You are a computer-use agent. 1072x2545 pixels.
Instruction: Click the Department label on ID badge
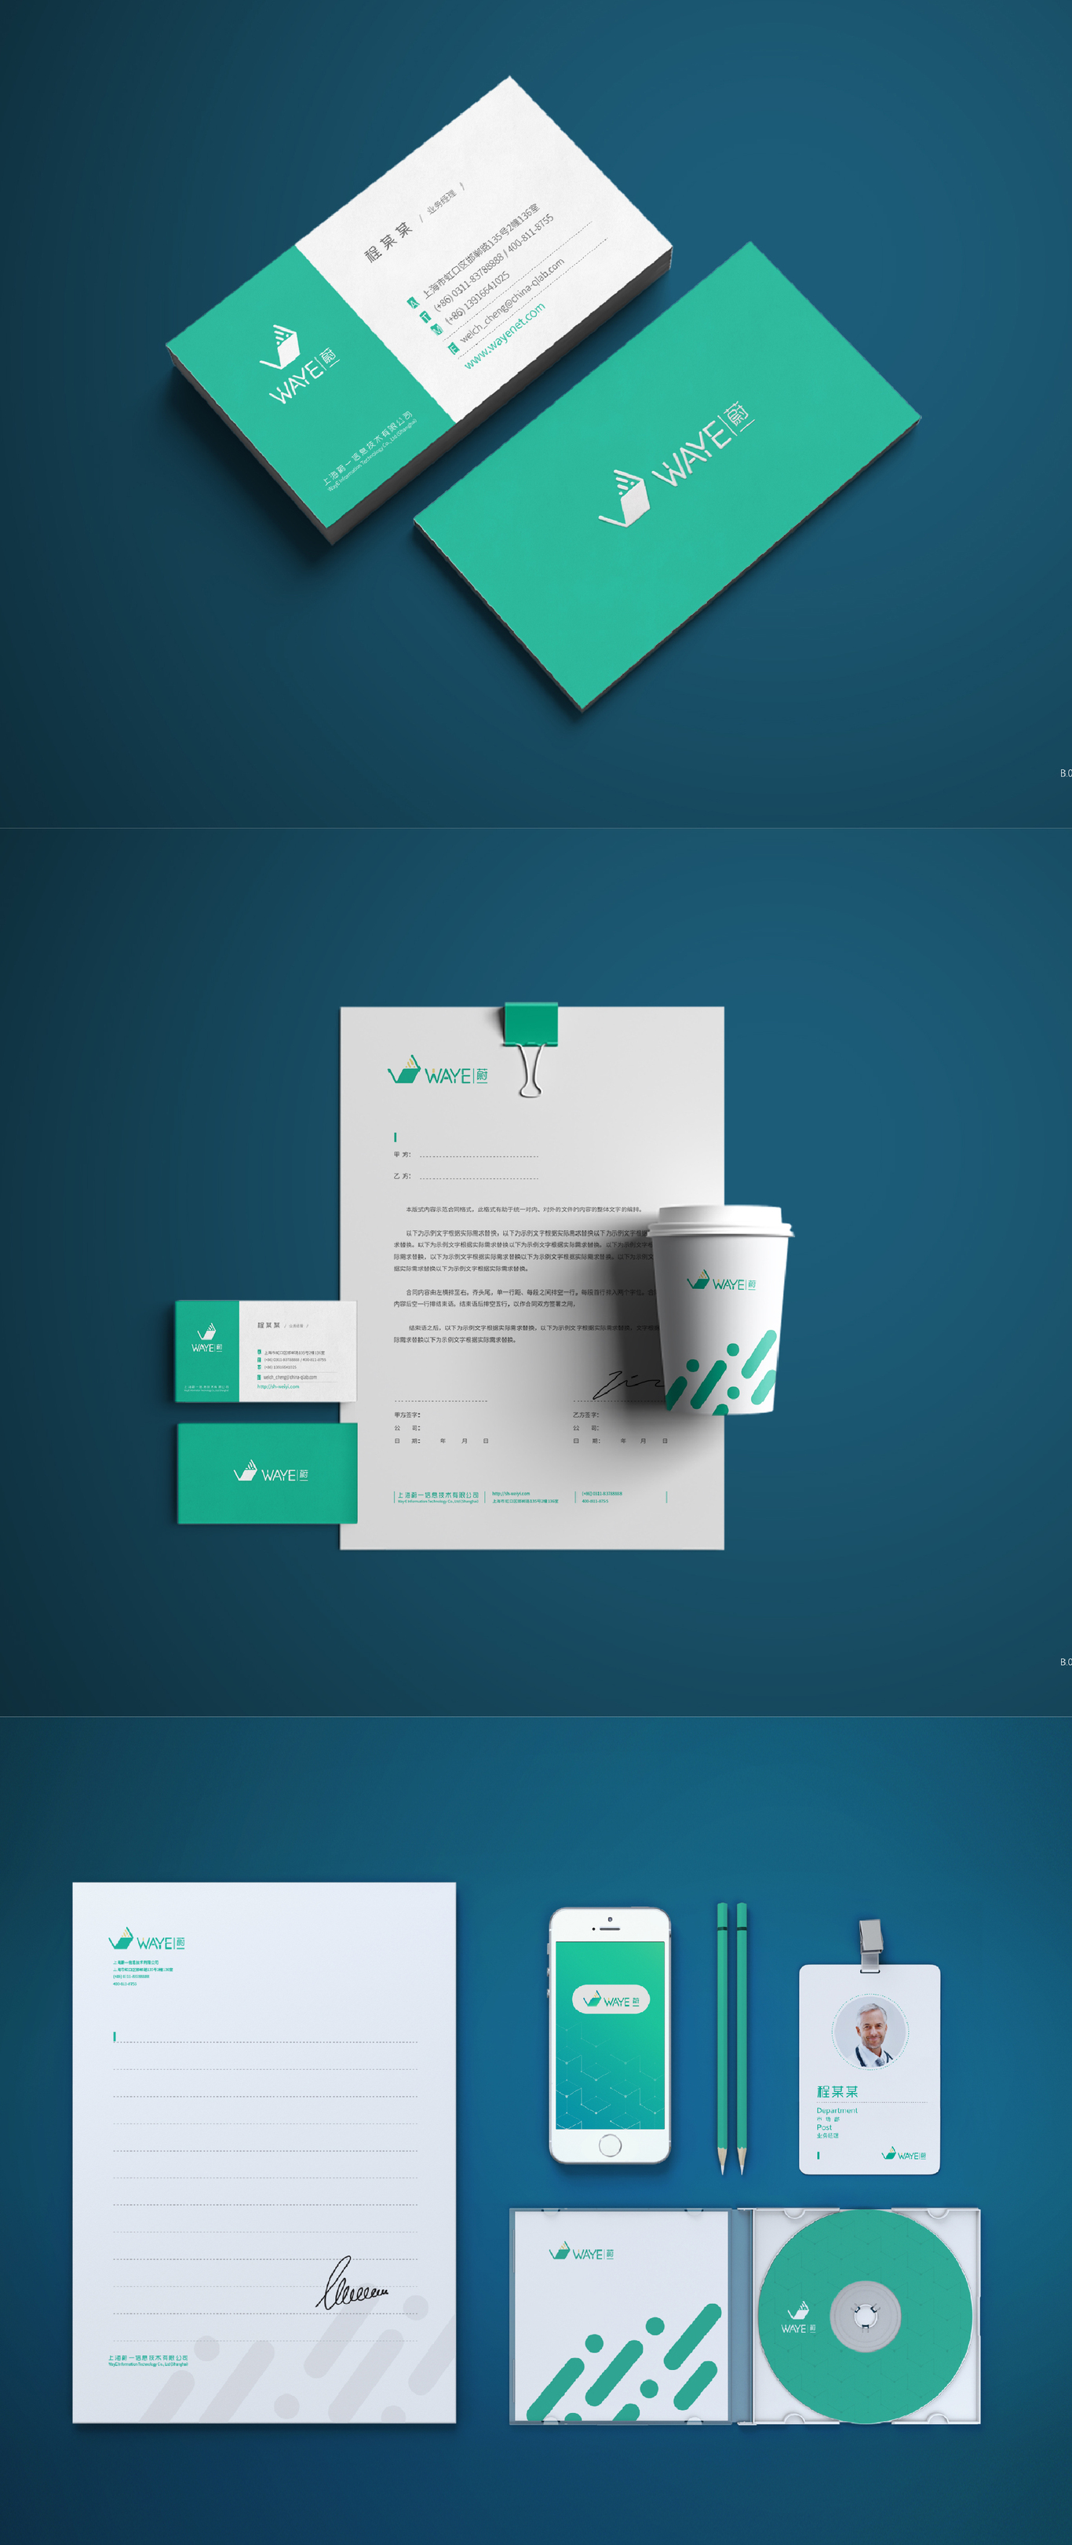pos(837,2110)
